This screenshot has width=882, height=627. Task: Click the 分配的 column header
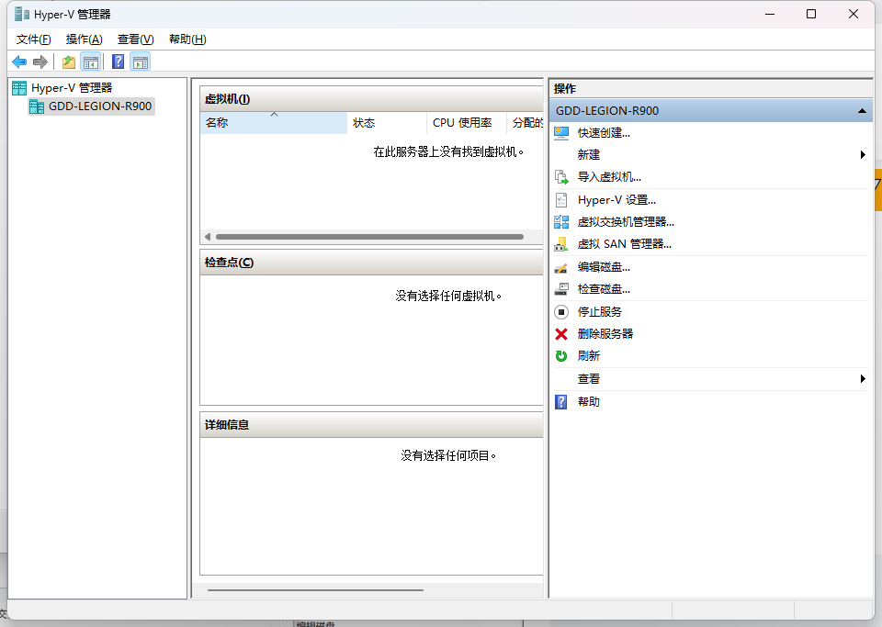(525, 122)
